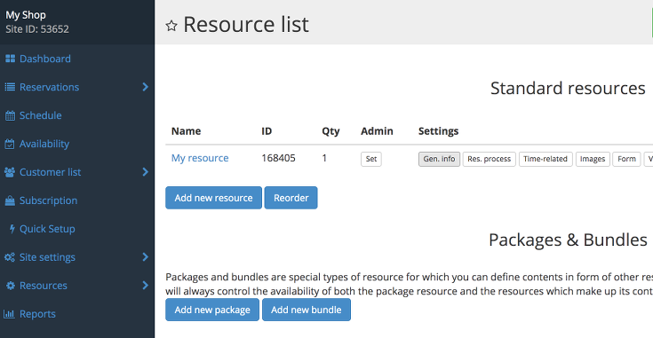Screen dimensions: 653x338
Task: Open the My resource link
Action: click(200, 158)
